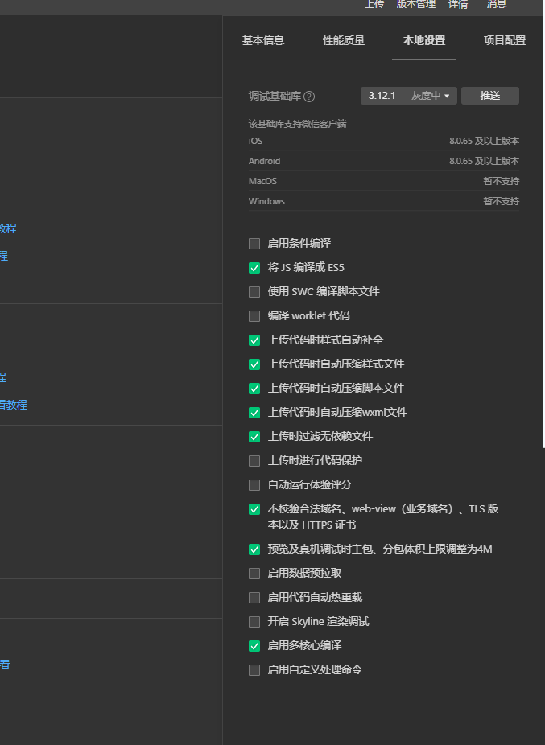Tick the 编译 worklet 代码 checkbox
Image resolution: width=545 pixels, height=745 pixels.
(x=254, y=316)
